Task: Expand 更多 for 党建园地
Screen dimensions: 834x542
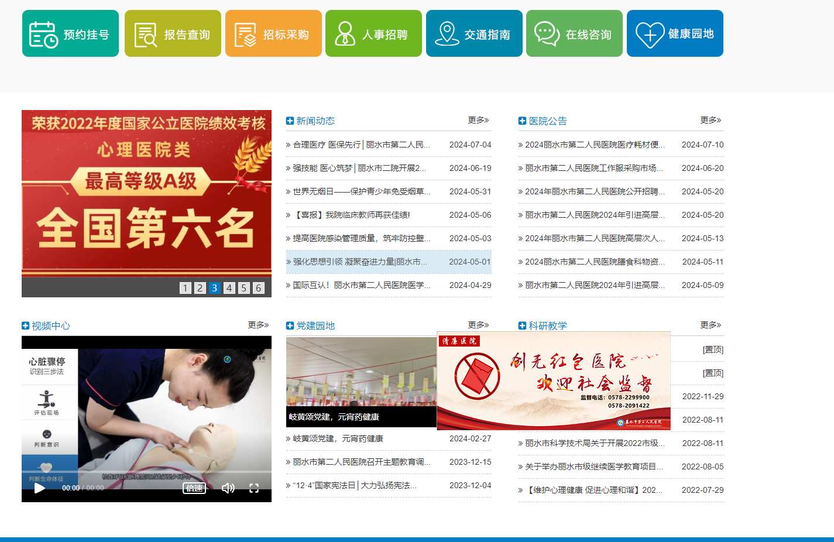Action: coord(478,325)
